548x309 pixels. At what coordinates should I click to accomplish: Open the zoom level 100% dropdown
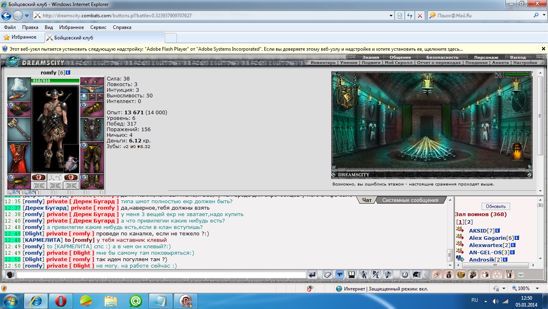[x=537, y=288]
